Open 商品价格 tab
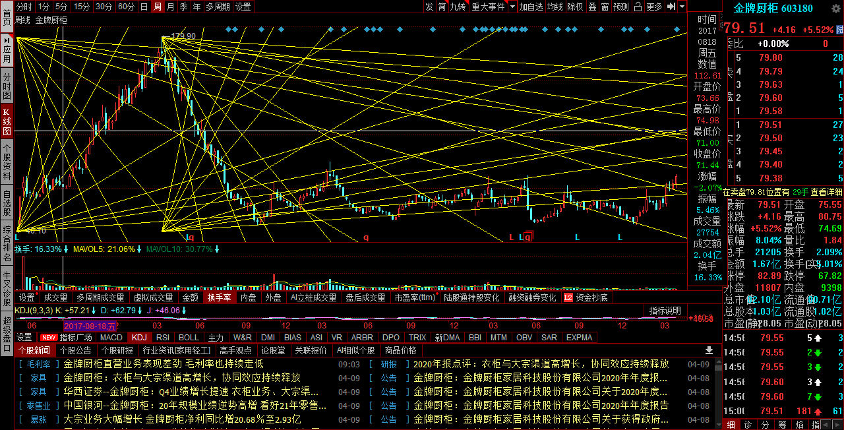 [x=400, y=350]
